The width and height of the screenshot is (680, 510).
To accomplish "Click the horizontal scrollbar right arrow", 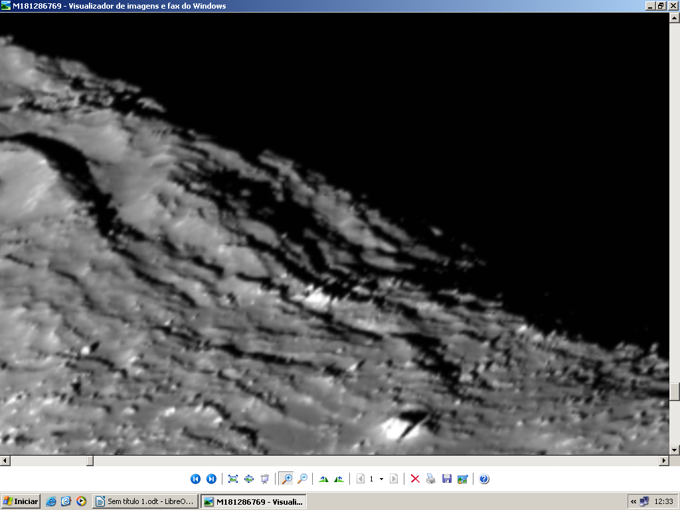I will coord(663,461).
